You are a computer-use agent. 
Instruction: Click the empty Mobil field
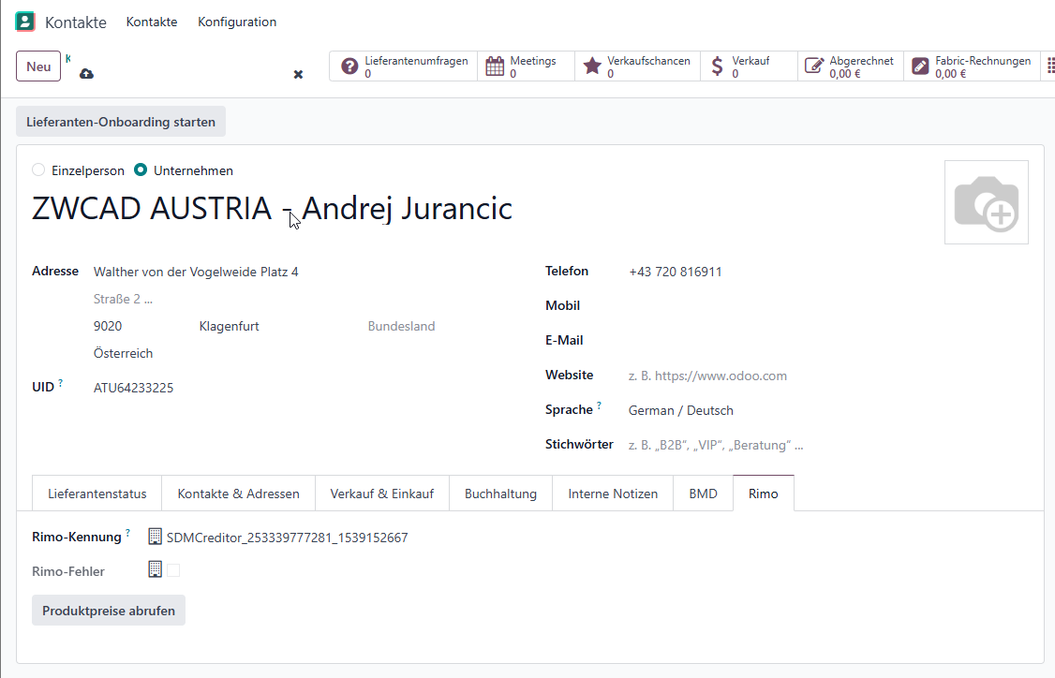829,306
